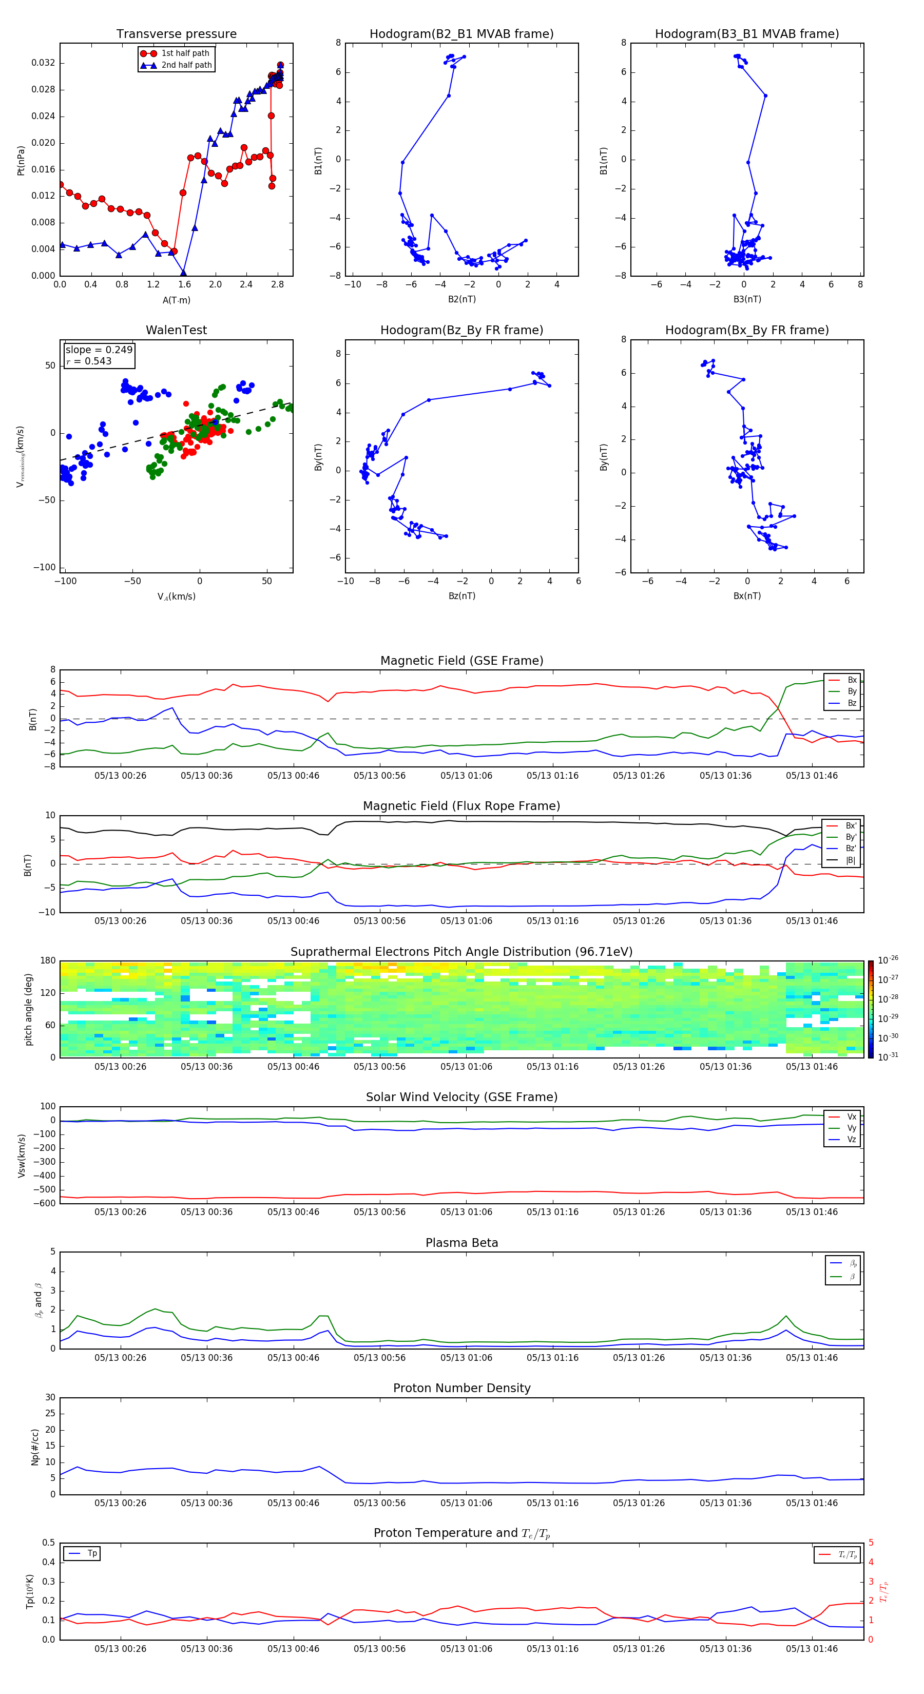Click the 'r = 0.543' annotation
This screenshot has width=924, height=1694.
tap(89, 361)
